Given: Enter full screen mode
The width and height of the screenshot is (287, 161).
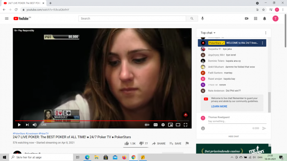Looking at the screenshot, I should tap(185, 125).
